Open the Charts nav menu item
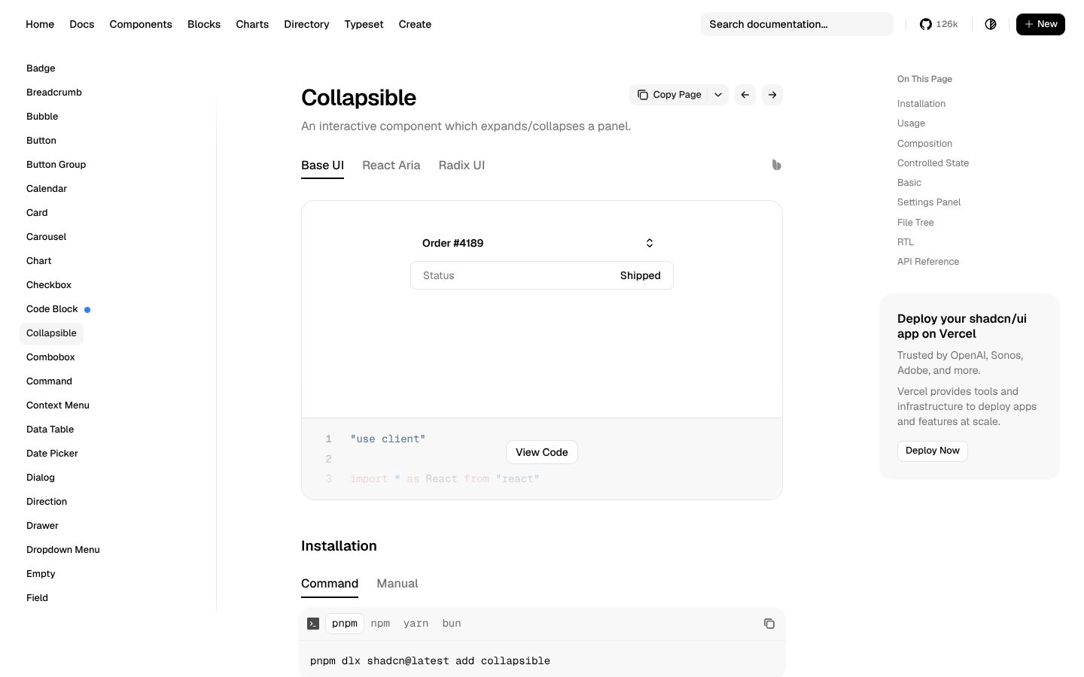This screenshot has height=677, width=1084. pyautogui.click(x=252, y=24)
